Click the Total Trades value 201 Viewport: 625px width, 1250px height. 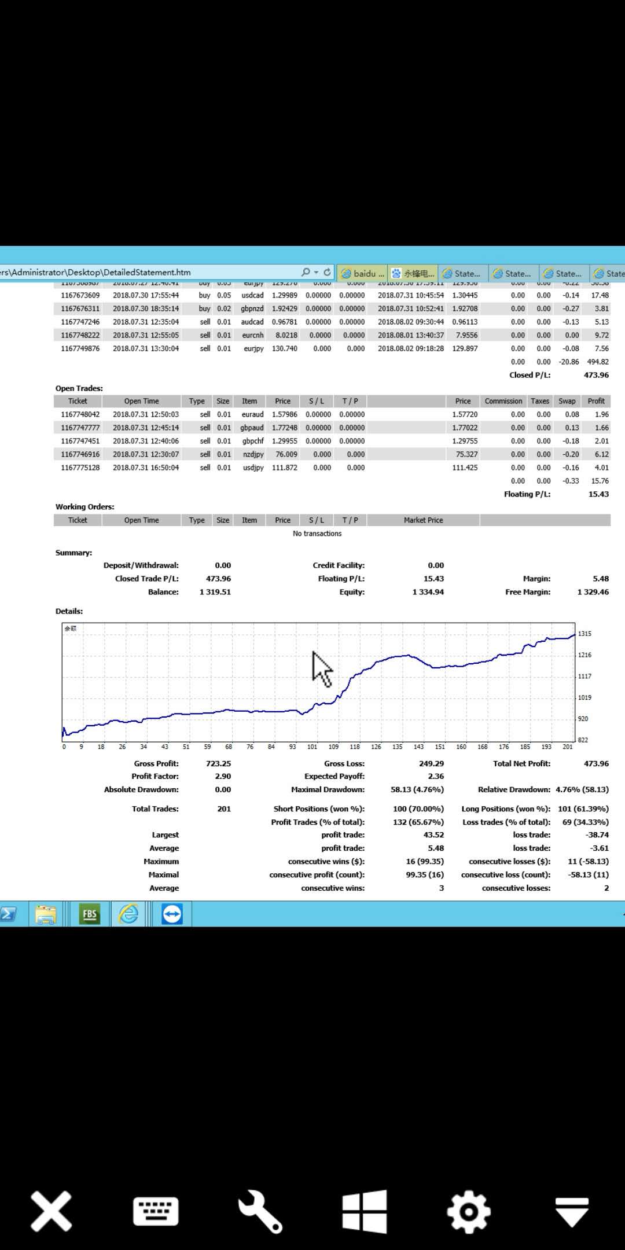click(x=224, y=809)
